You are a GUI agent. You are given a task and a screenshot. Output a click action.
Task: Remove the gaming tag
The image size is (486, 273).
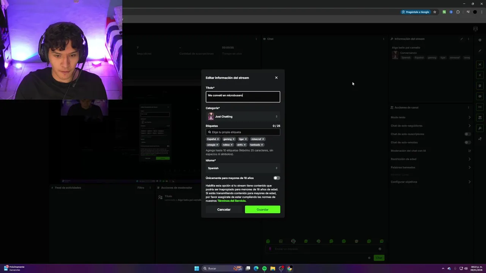tap(234, 139)
